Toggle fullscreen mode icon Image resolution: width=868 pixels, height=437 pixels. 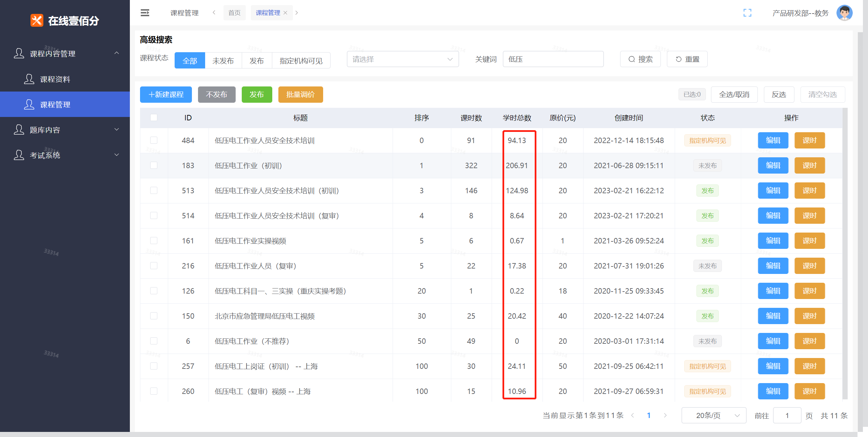[747, 13]
